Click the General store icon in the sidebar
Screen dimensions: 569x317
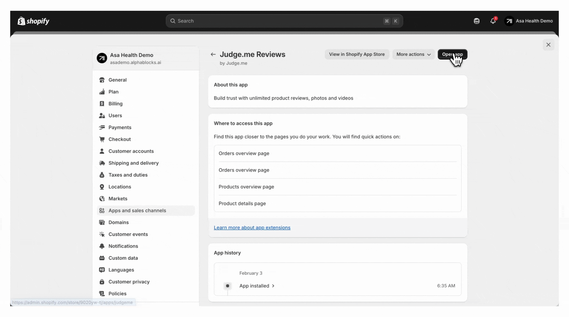click(x=102, y=80)
